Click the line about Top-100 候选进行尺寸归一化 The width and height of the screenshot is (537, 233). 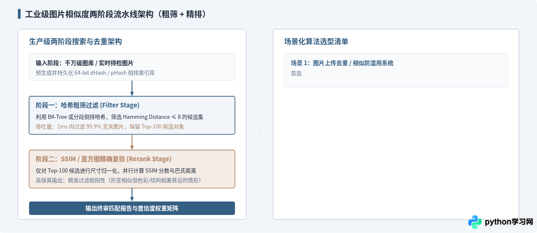[x=116, y=170]
